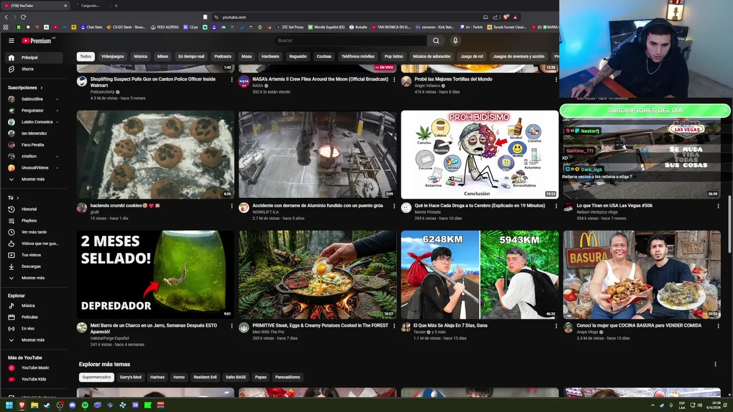Open options menu for Explorar más temas
Image resolution: width=733 pixels, height=412 pixels.
point(715,365)
